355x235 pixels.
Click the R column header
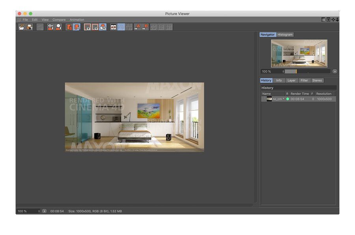[x=287, y=94]
